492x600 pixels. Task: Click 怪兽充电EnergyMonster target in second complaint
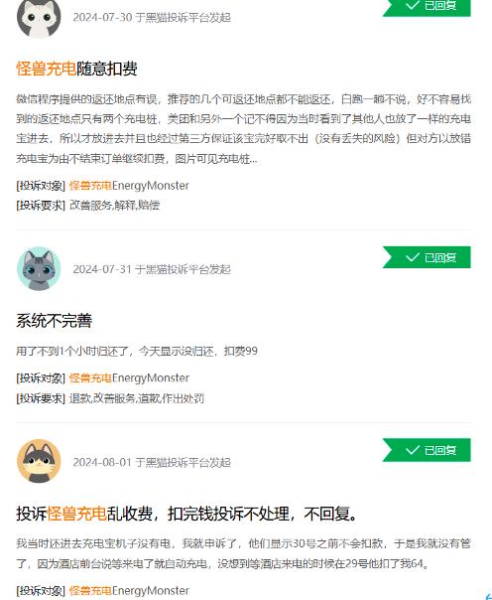[x=129, y=378]
